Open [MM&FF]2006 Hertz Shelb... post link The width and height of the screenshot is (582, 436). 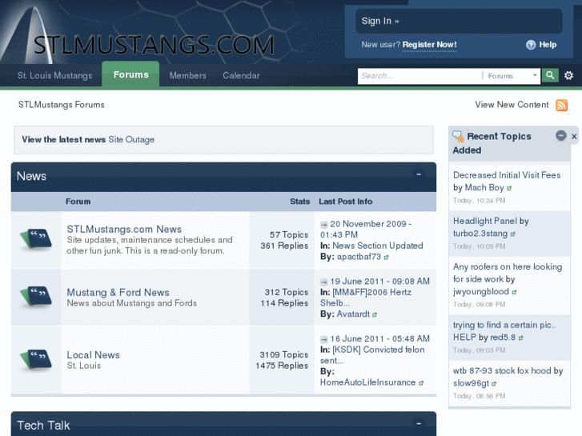click(366, 298)
